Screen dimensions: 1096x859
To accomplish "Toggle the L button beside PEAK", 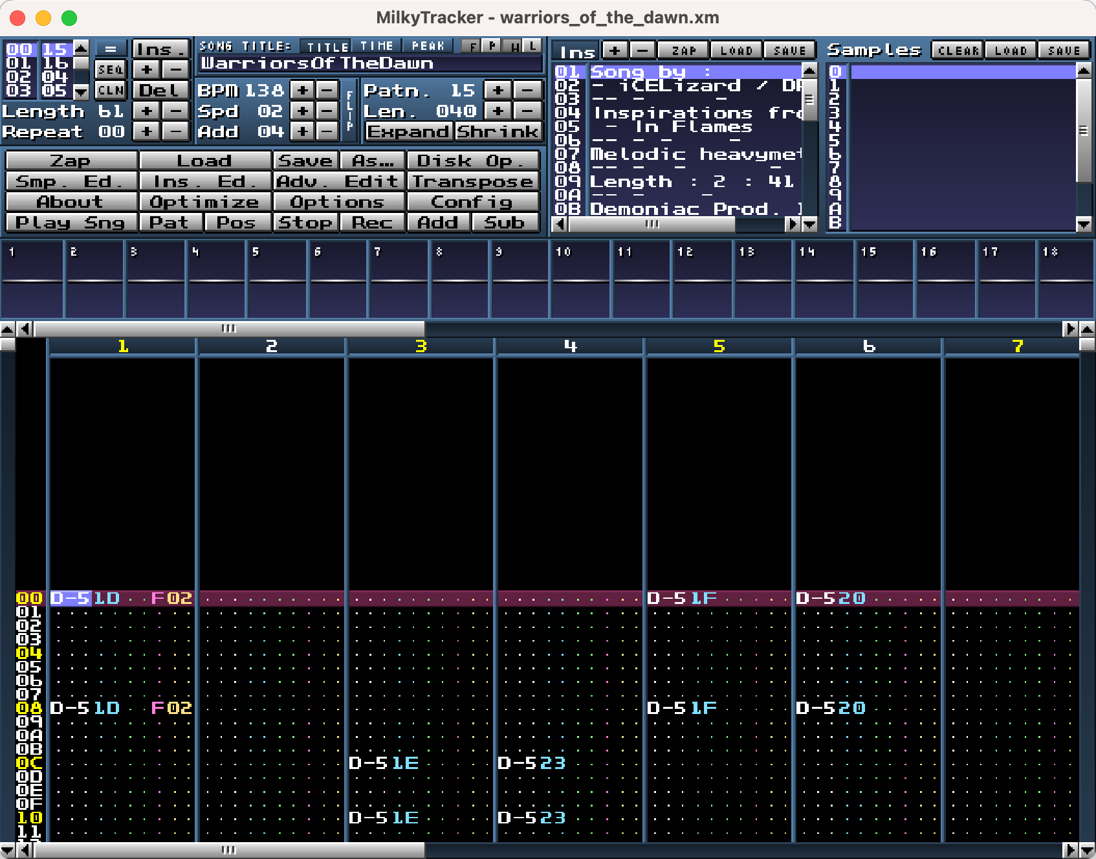I will pos(532,46).
